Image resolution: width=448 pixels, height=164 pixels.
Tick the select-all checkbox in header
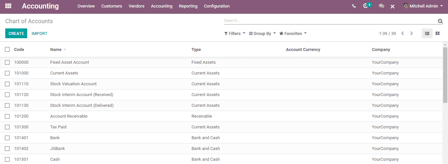click(x=7, y=49)
